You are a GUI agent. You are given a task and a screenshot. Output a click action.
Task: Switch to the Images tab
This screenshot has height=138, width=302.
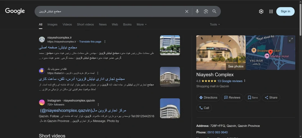(x=52, y=25)
